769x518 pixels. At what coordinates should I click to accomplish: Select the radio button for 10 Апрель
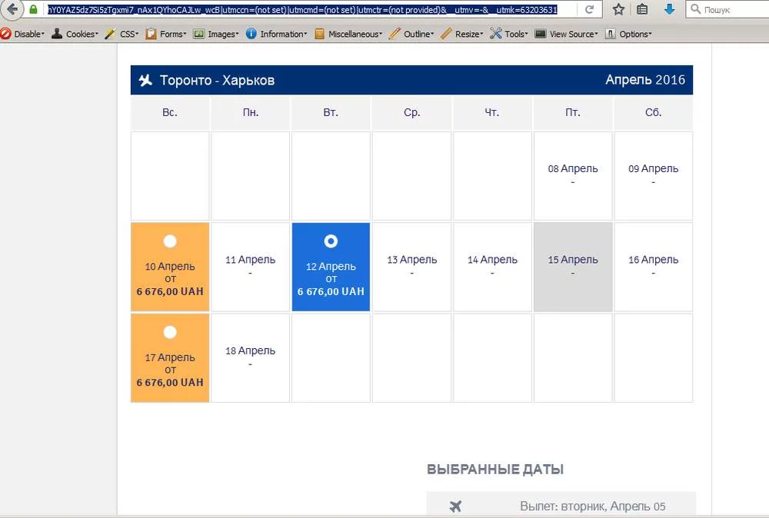click(170, 241)
